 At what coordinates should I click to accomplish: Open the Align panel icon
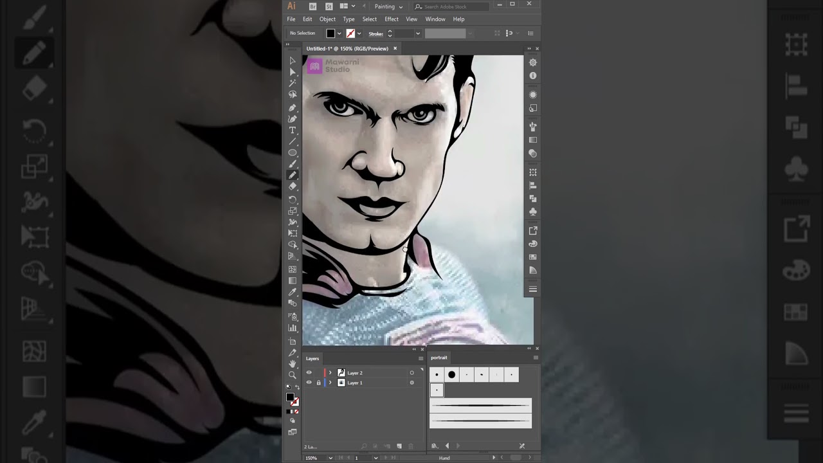coord(532,186)
